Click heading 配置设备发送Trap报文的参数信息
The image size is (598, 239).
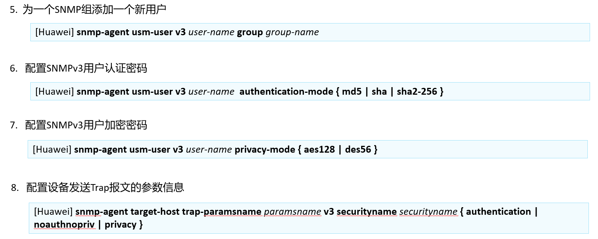105,187
